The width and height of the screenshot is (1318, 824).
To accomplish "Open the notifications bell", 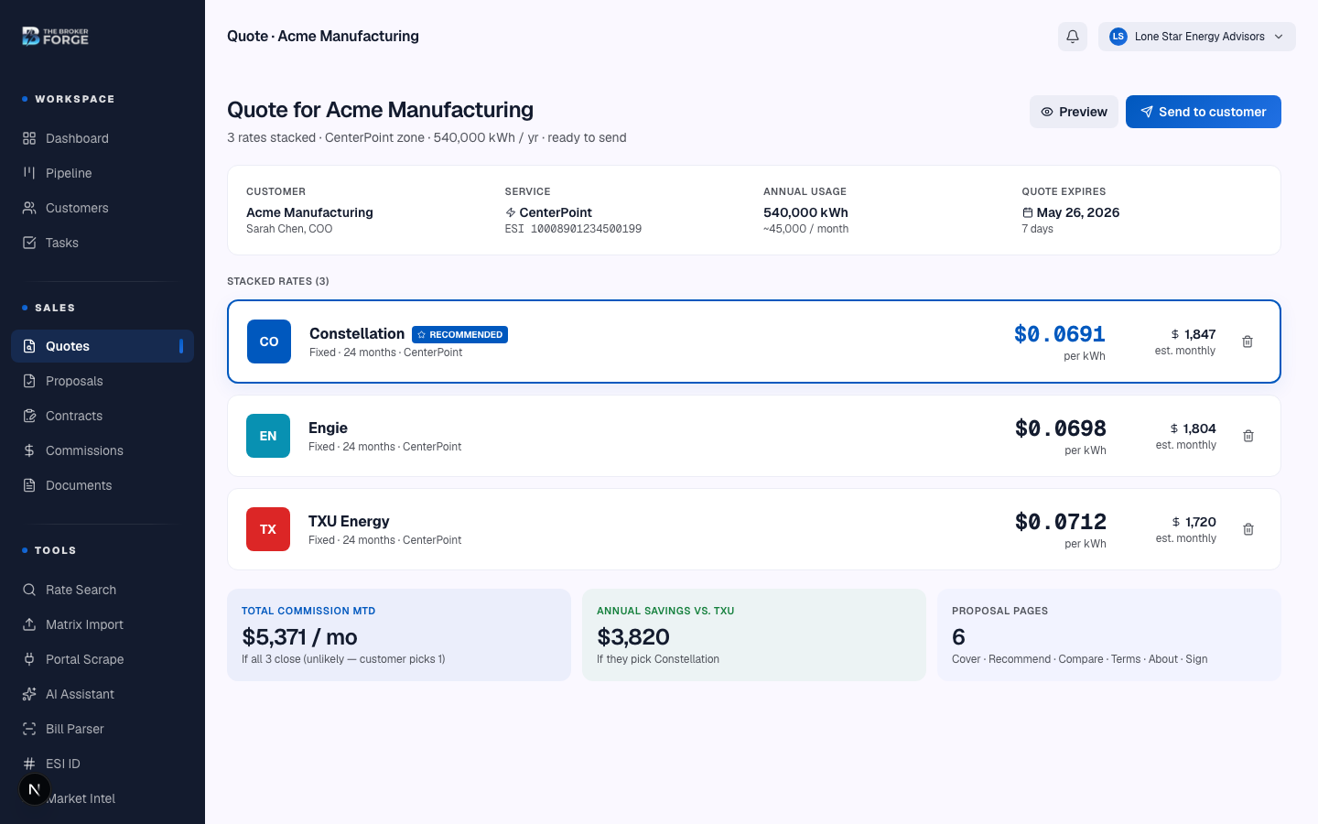I will [1073, 37].
